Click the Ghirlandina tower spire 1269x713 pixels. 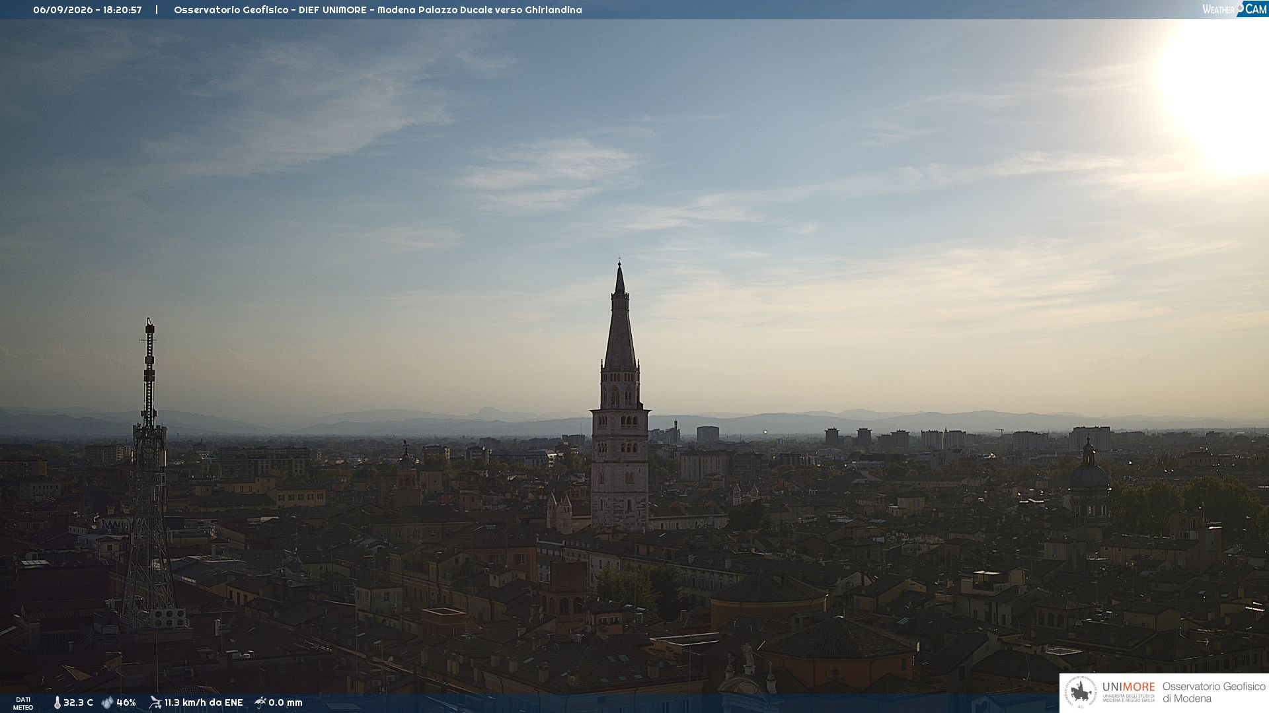(x=619, y=317)
